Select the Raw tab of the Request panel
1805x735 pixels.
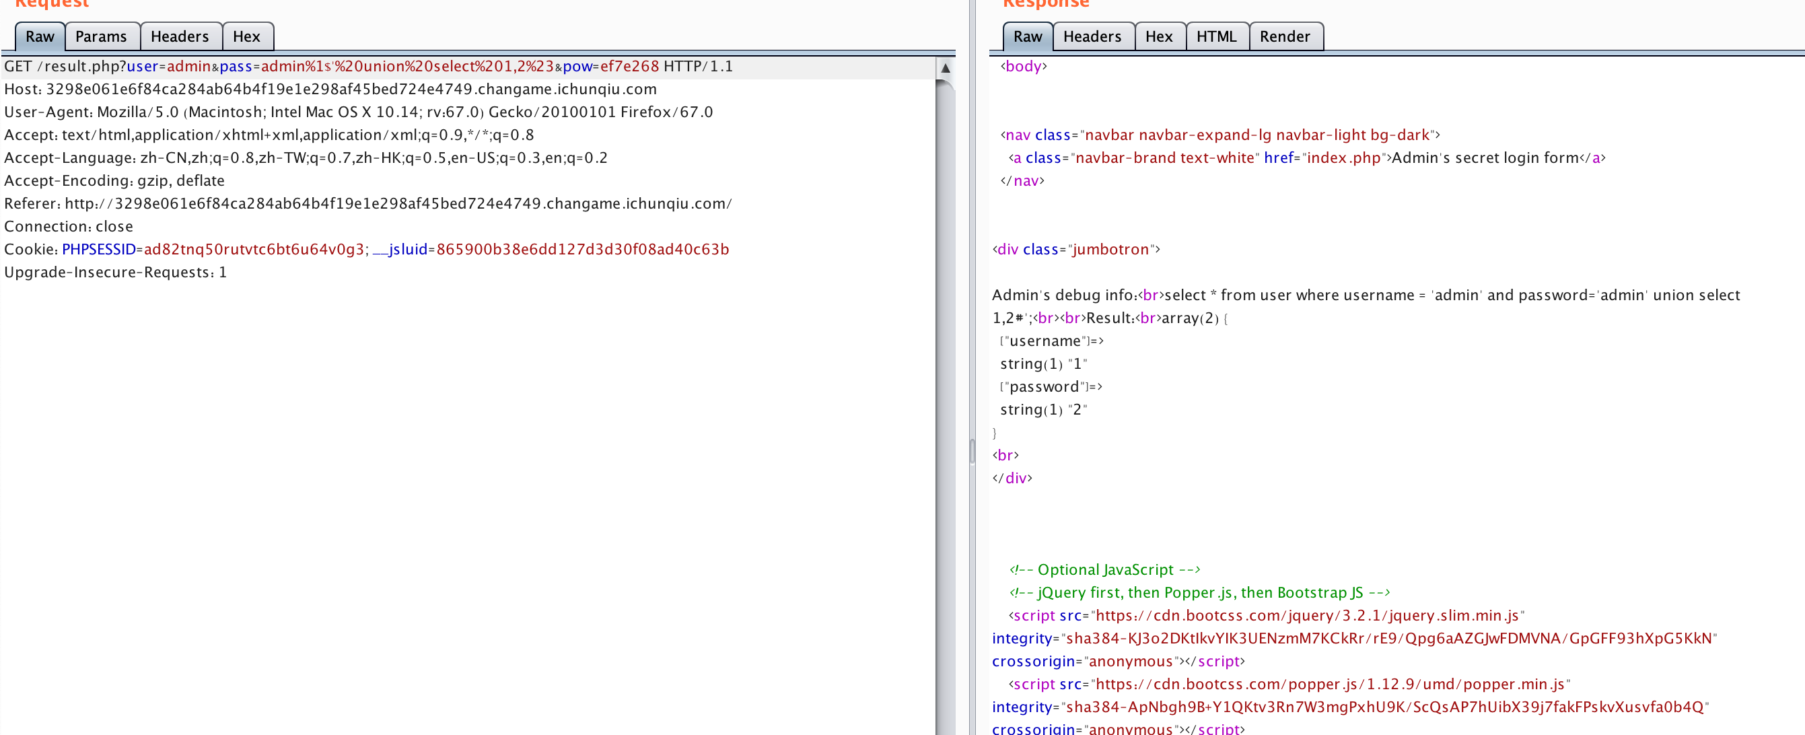39,36
